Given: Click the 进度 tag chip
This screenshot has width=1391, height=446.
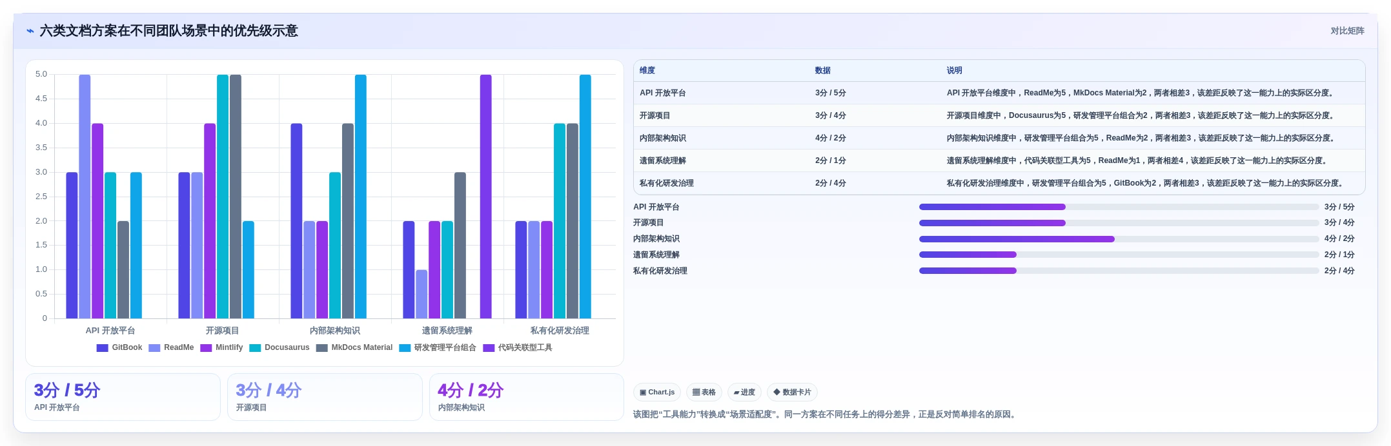Looking at the screenshot, I should coord(744,392).
